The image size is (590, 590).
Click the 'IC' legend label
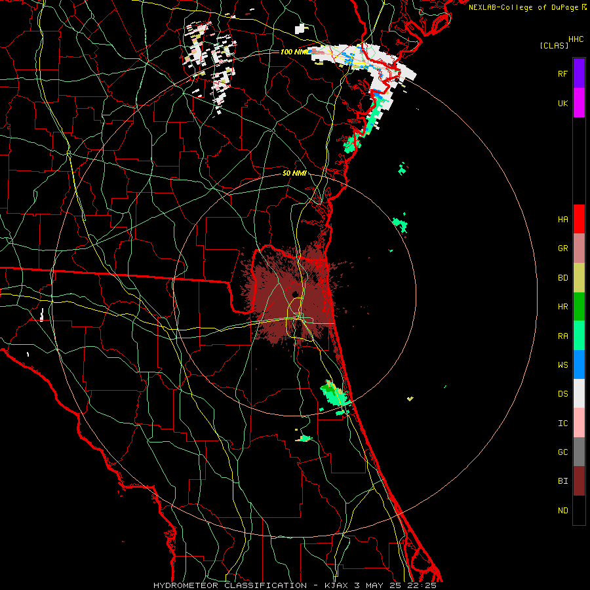[562, 423]
